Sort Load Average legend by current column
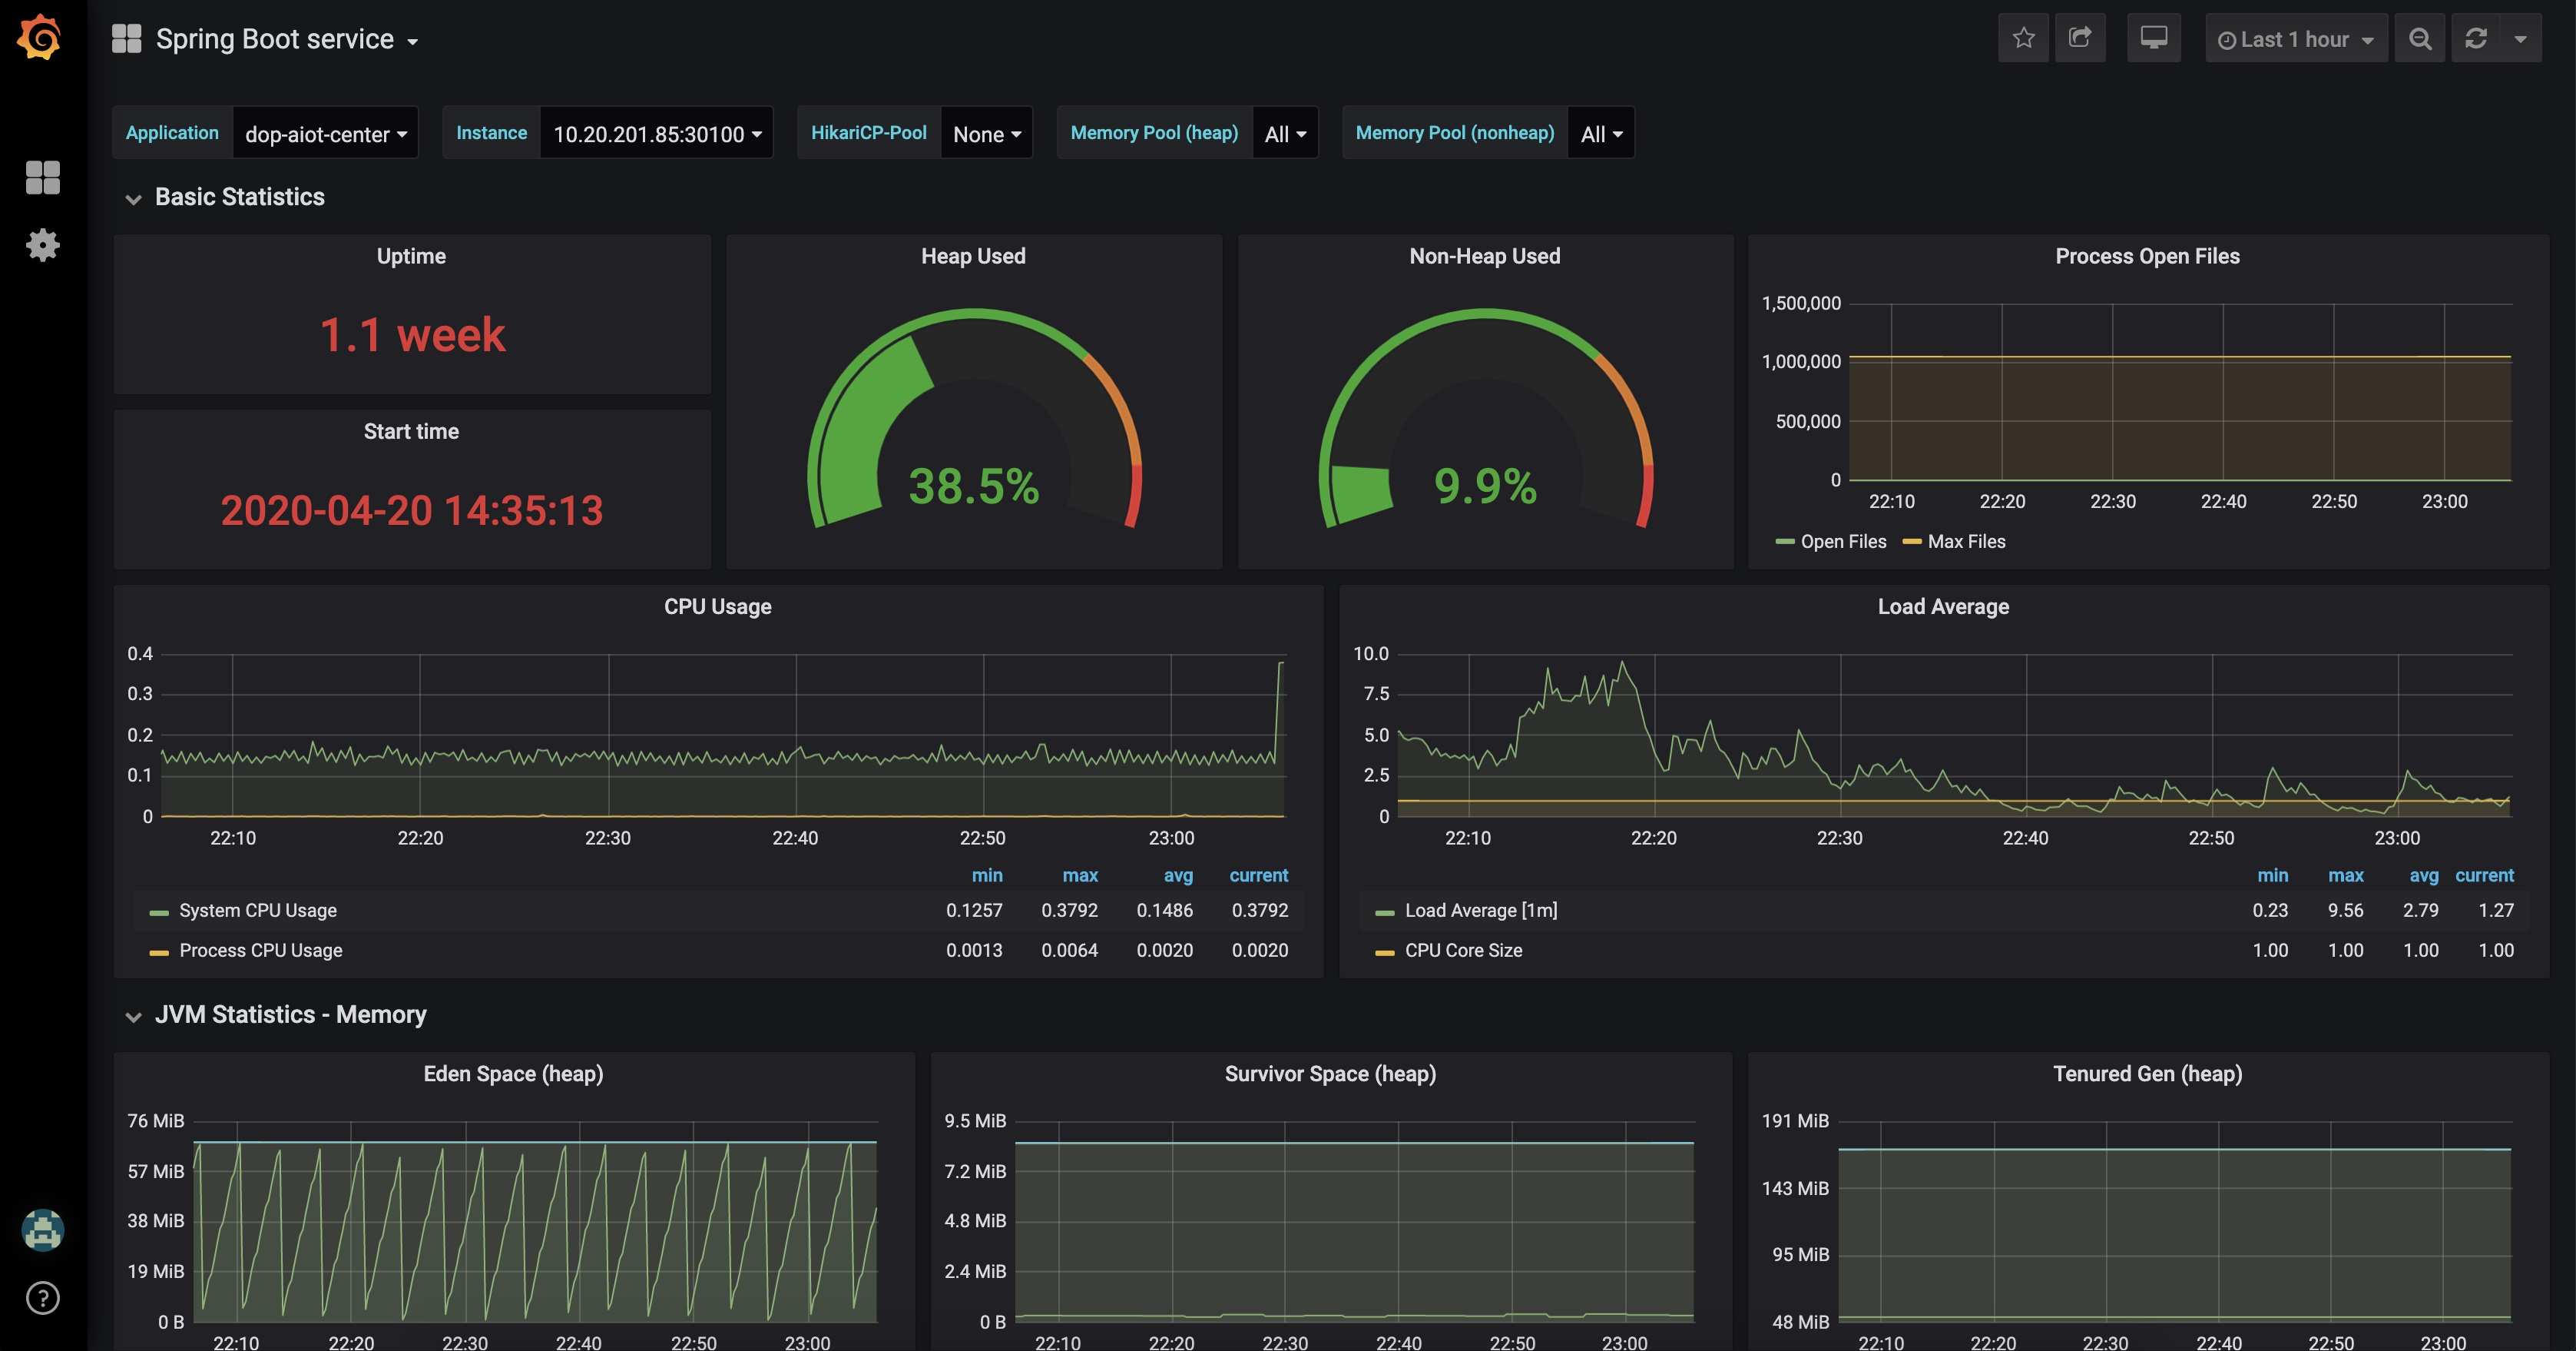 (2484, 875)
